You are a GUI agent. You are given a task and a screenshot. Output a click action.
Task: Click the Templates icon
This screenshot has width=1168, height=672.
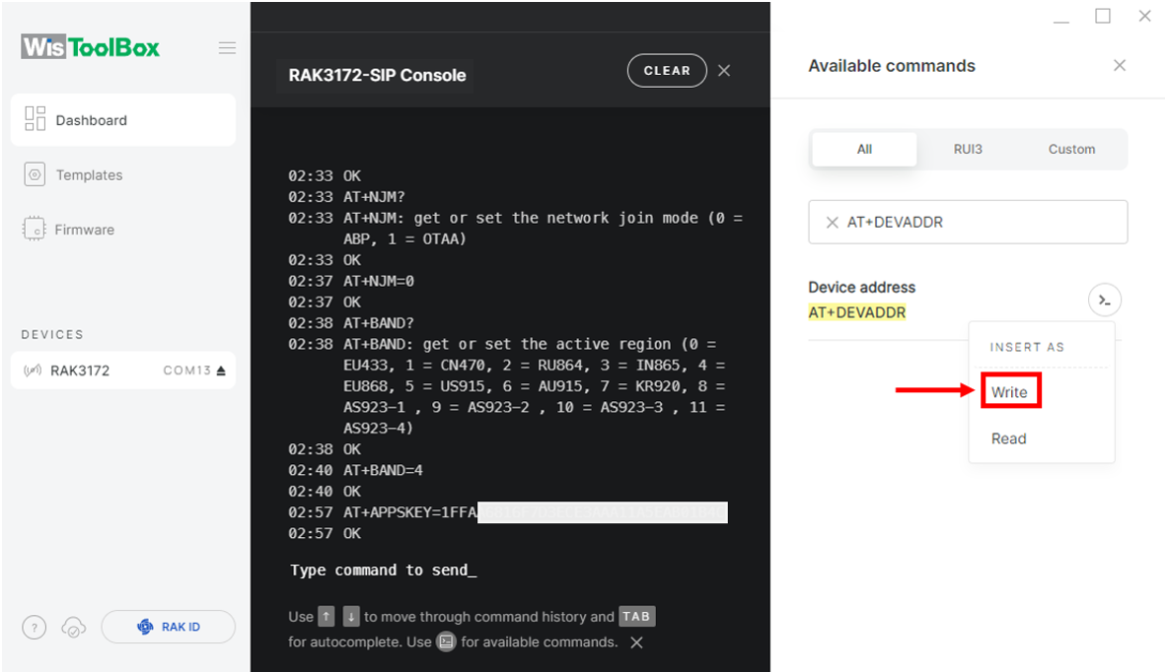[x=35, y=174]
